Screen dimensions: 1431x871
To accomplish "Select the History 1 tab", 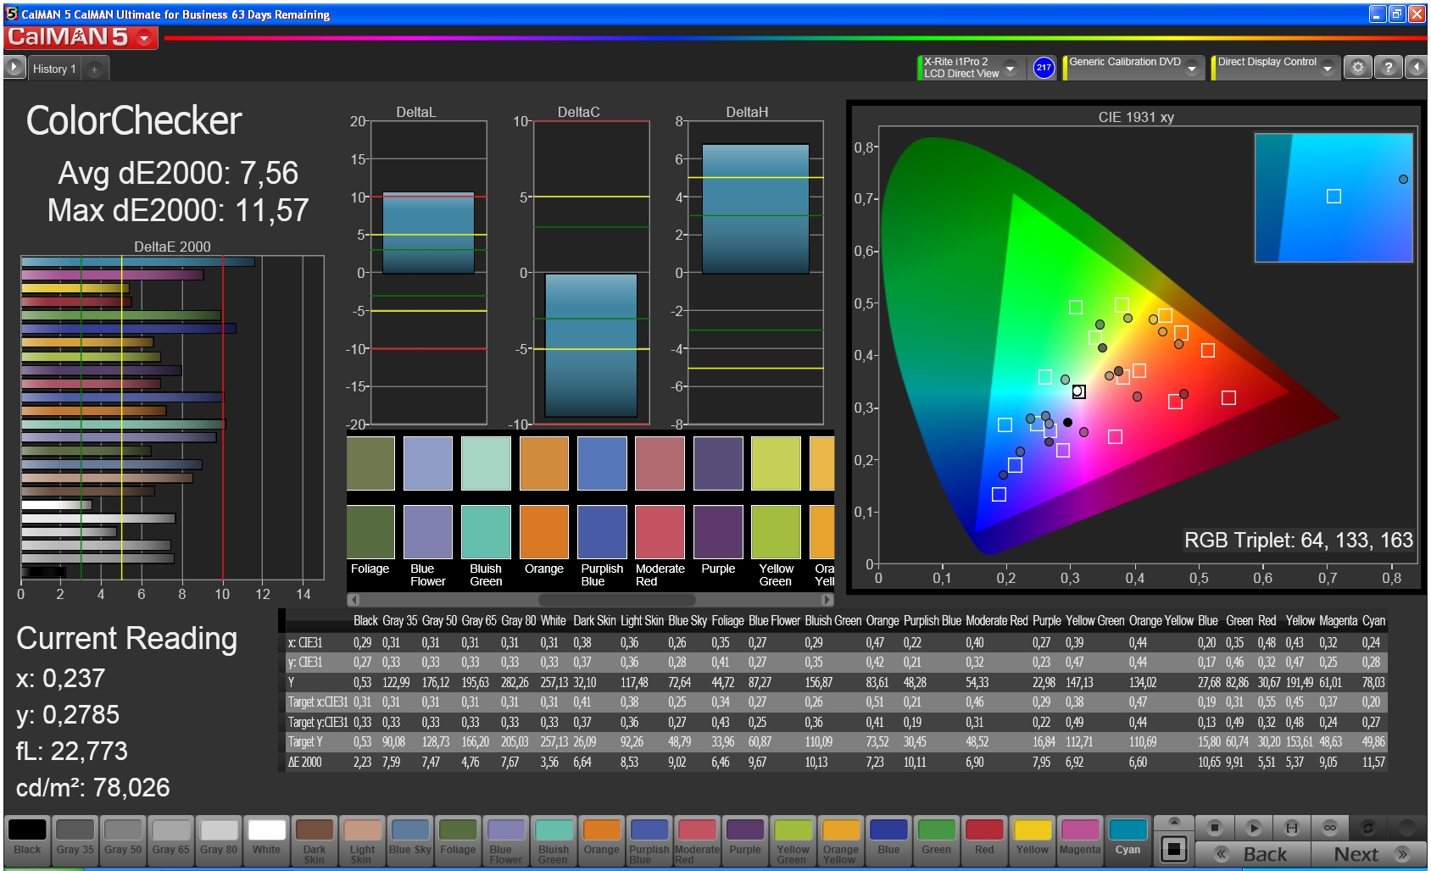I will pyautogui.click(x=54, y=69).
